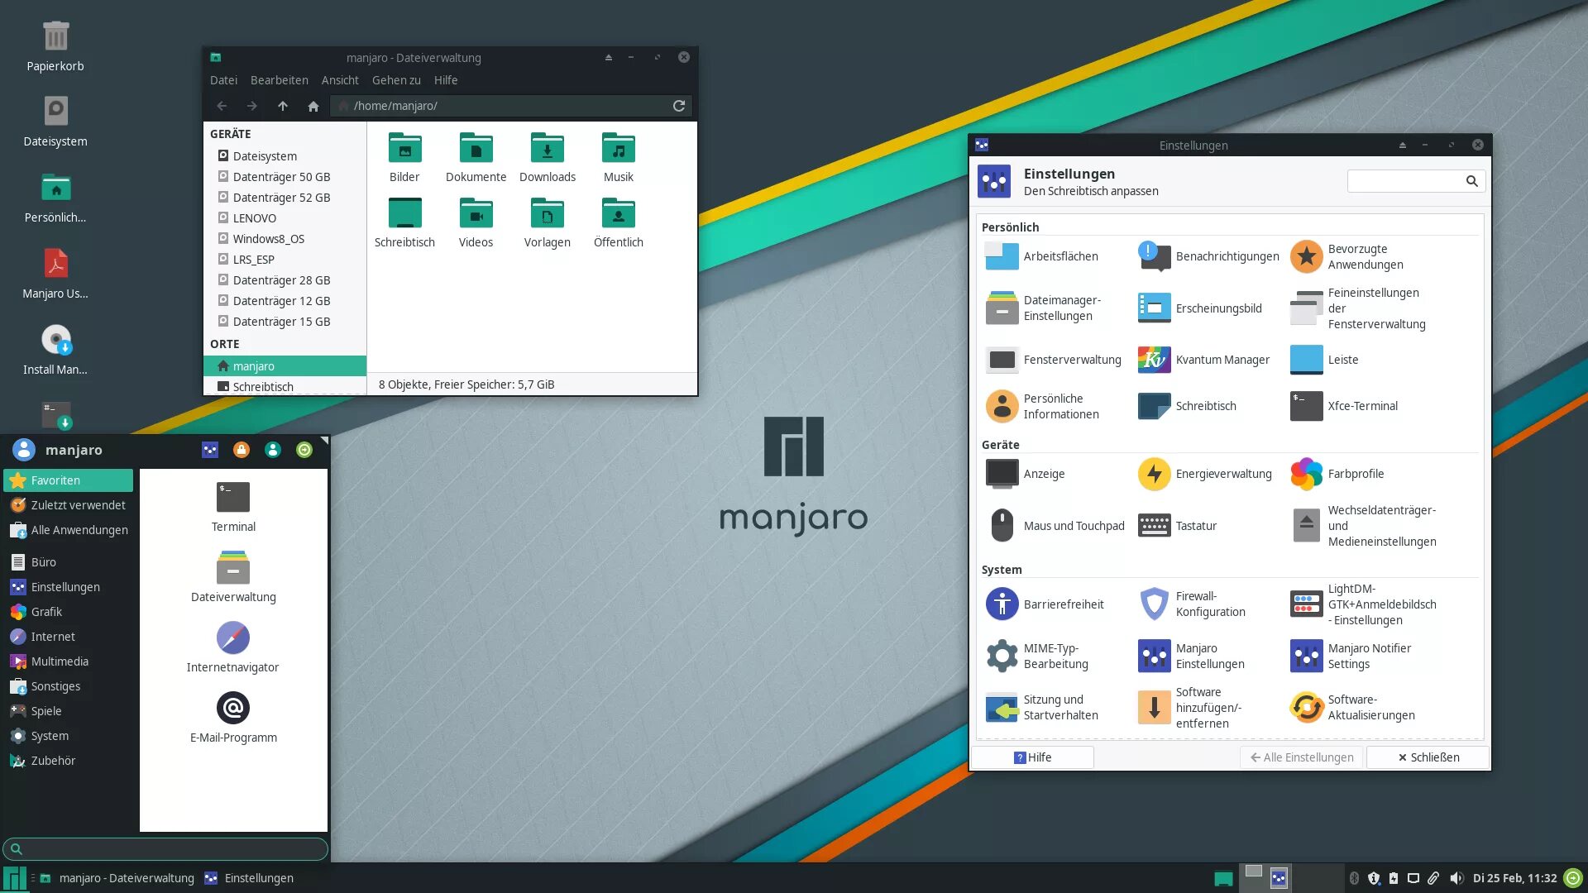Select Multimedia category in menu

pyautogui.click(x=59, y=661)
